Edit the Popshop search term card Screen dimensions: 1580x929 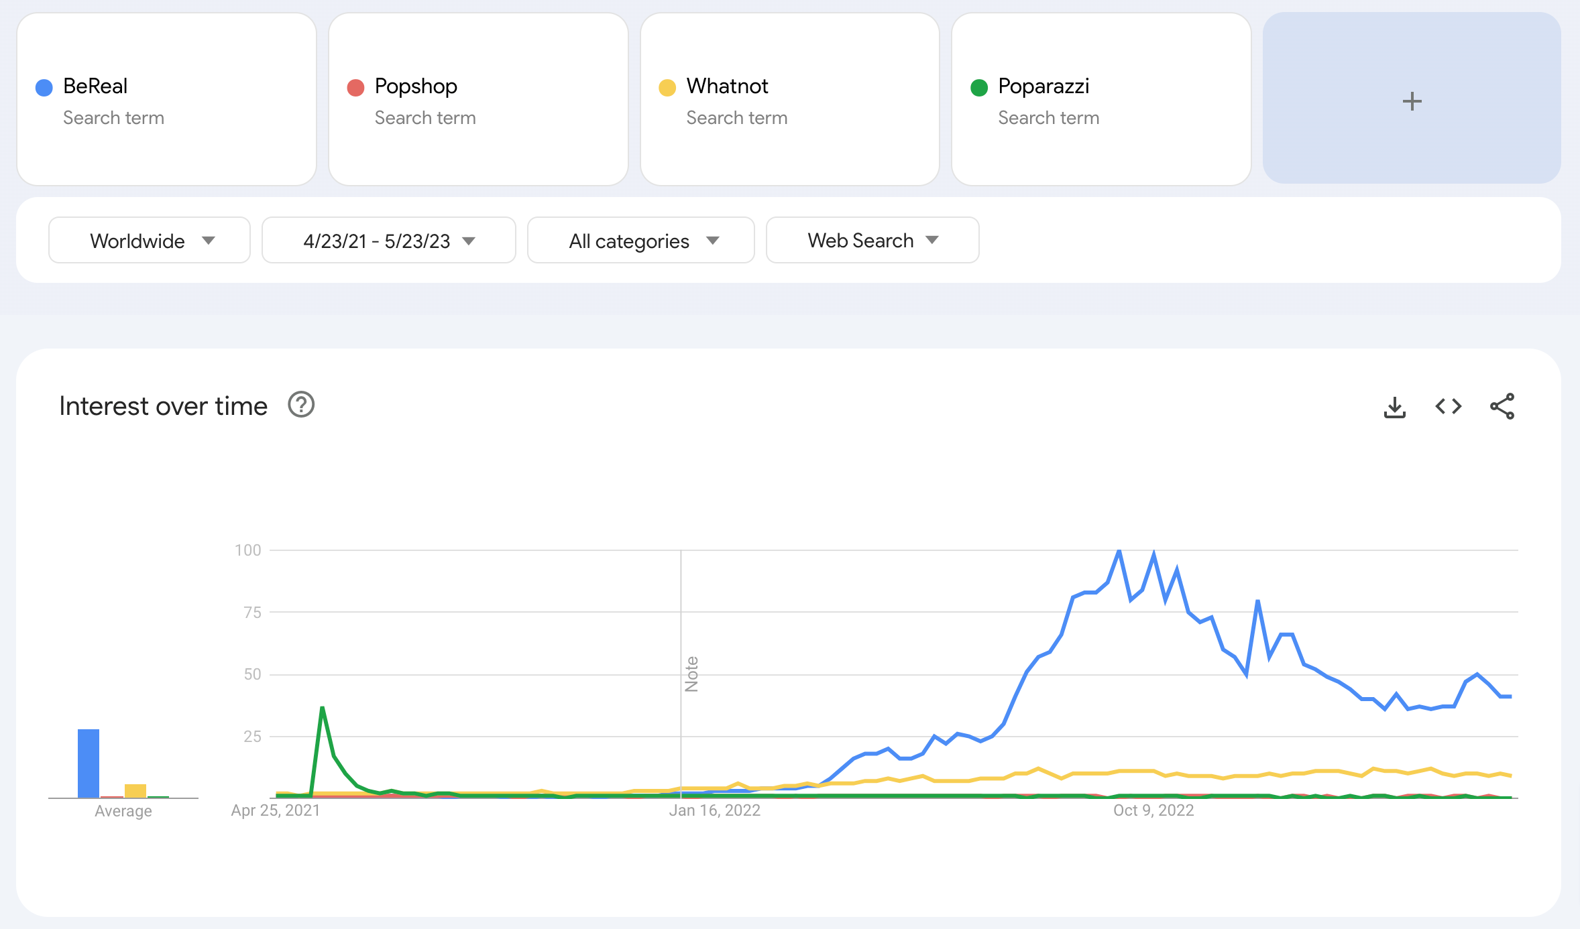click(416, 86)
